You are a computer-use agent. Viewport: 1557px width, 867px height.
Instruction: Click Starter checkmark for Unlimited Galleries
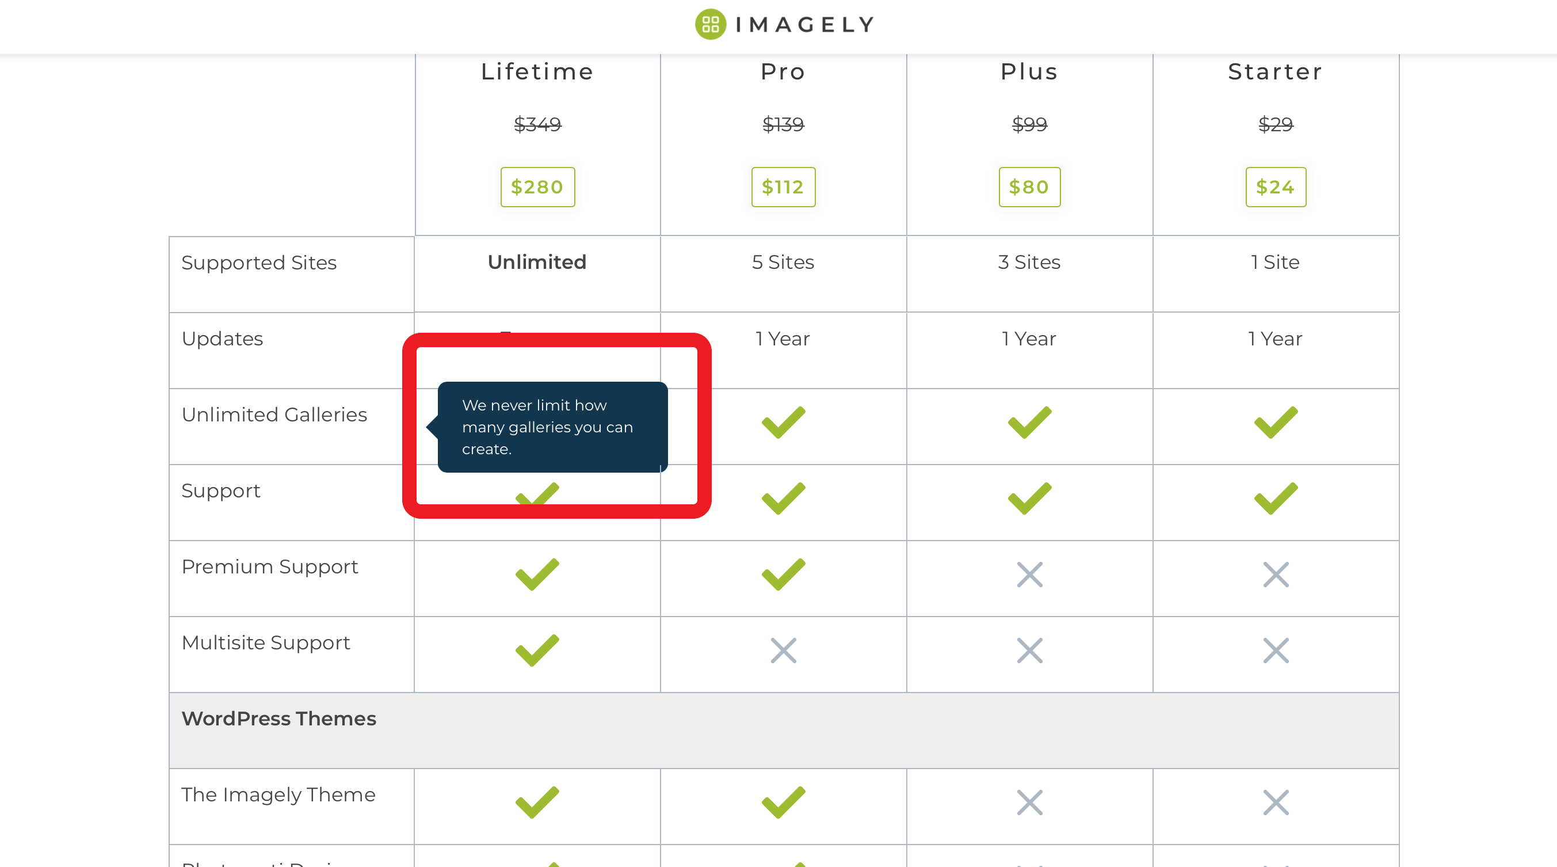click(1275, 422)
